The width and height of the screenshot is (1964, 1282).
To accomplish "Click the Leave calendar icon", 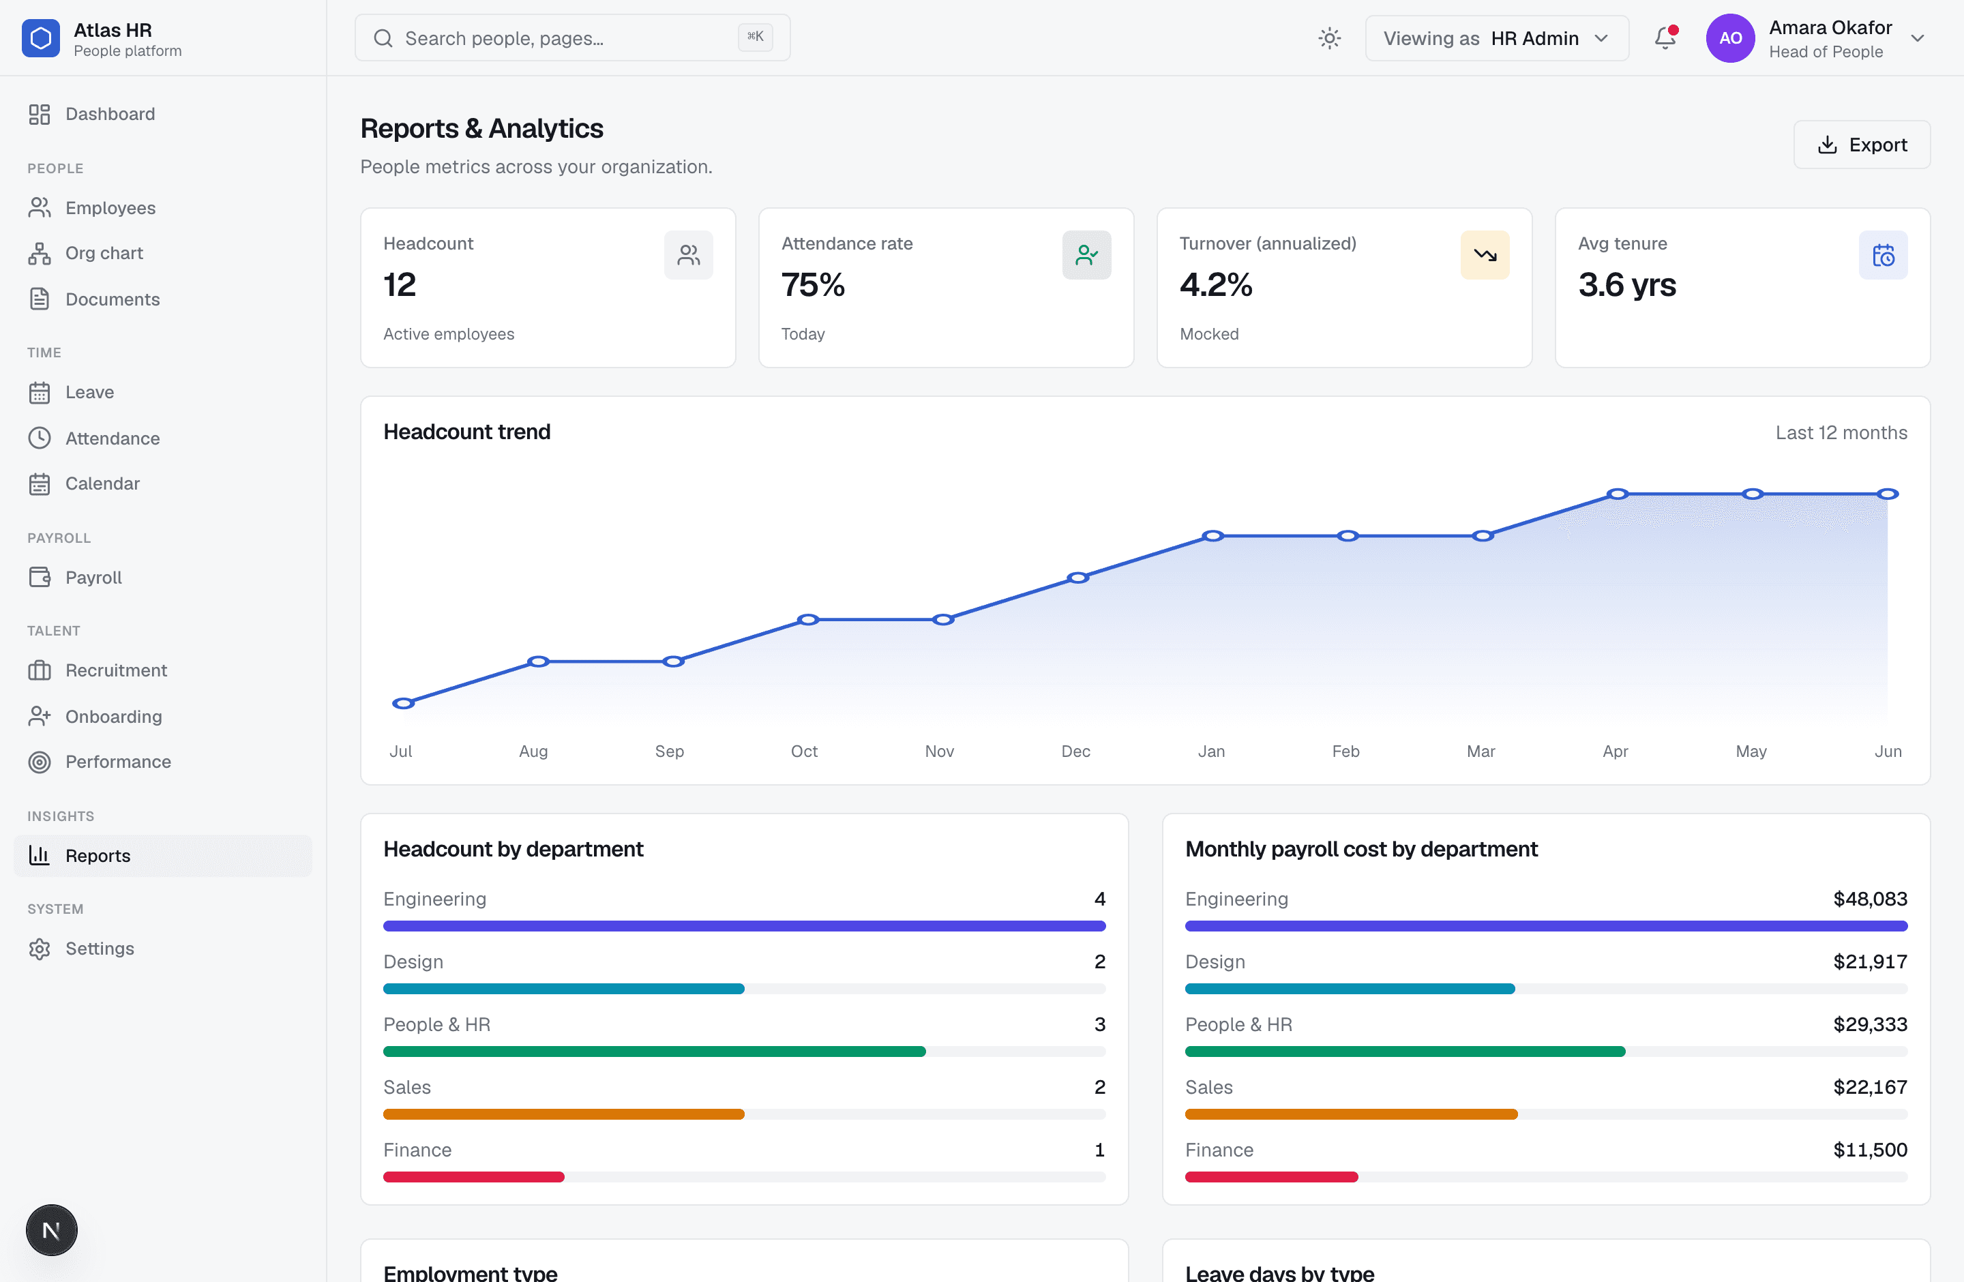I will point(40,393).
